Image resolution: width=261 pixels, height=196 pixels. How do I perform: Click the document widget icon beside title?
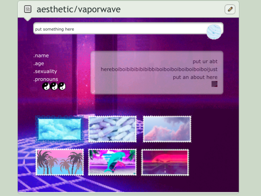pos(28,9)
